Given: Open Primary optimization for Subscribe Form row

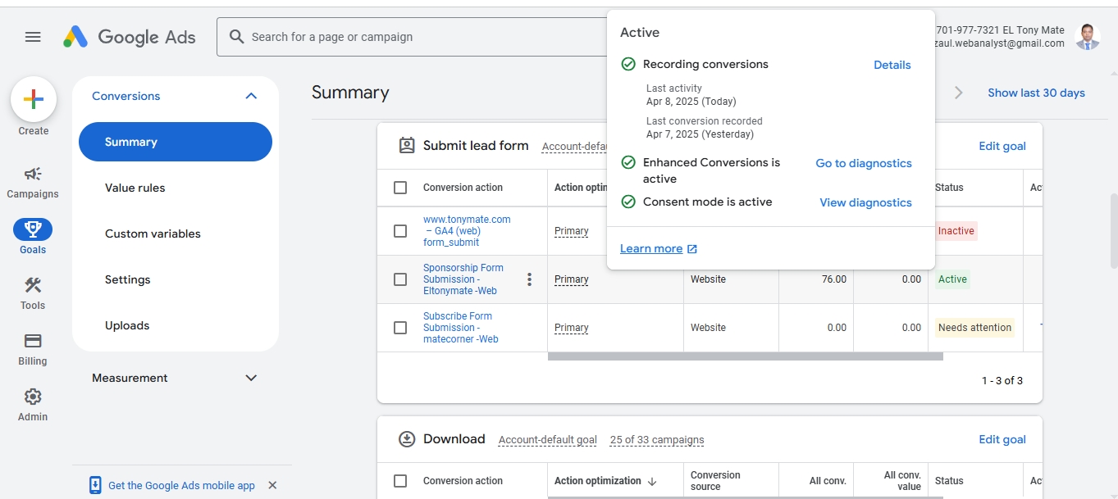Looking at the screenshot, I should [572, 328].
